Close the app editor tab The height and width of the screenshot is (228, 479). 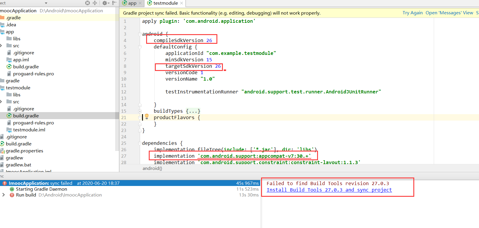(140, 3)
